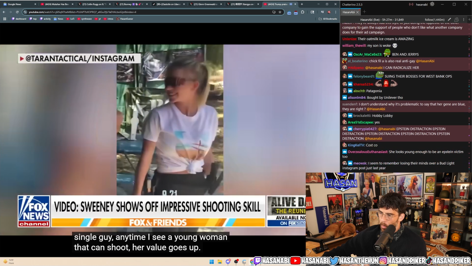Click username brockaletti in chat
Viewport: 472px width, 266px height.
pos(362,116)
